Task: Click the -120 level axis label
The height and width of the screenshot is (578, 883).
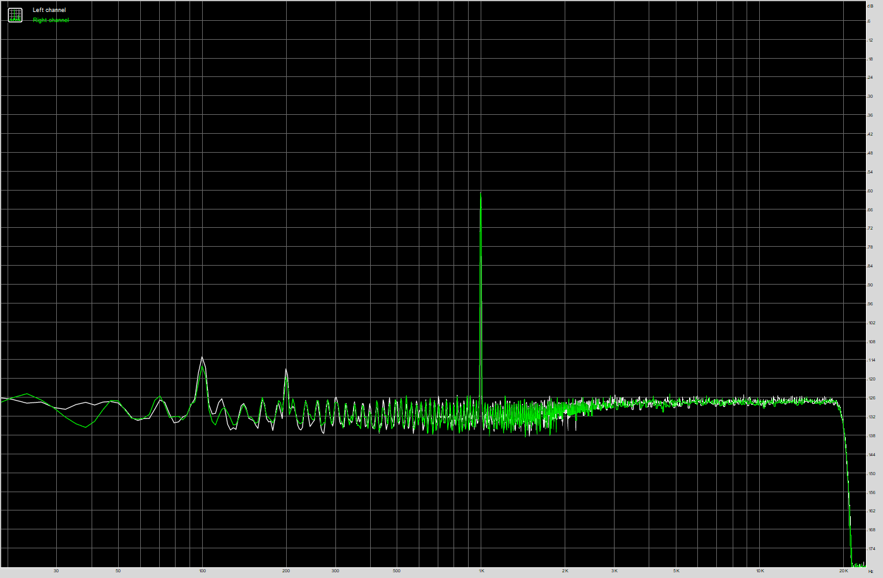Action: [x=871, y=379]
